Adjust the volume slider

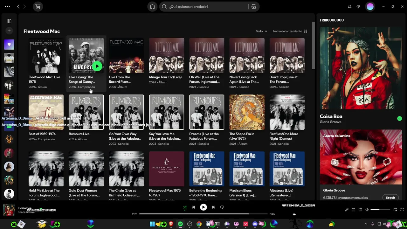(x=380, y=210)
